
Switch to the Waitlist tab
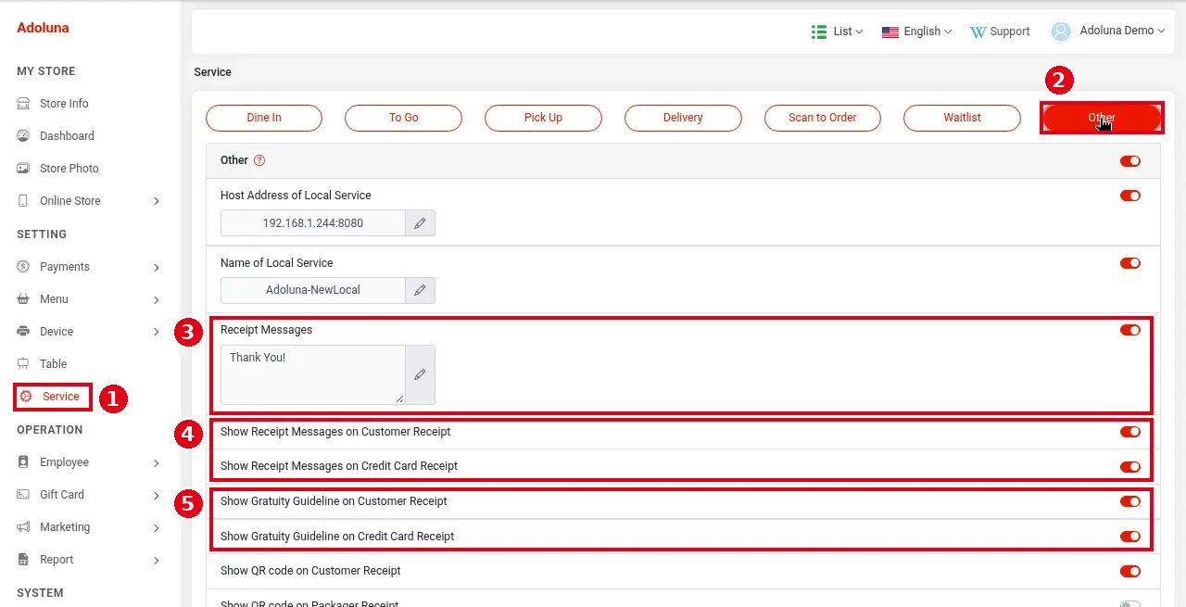962,118
